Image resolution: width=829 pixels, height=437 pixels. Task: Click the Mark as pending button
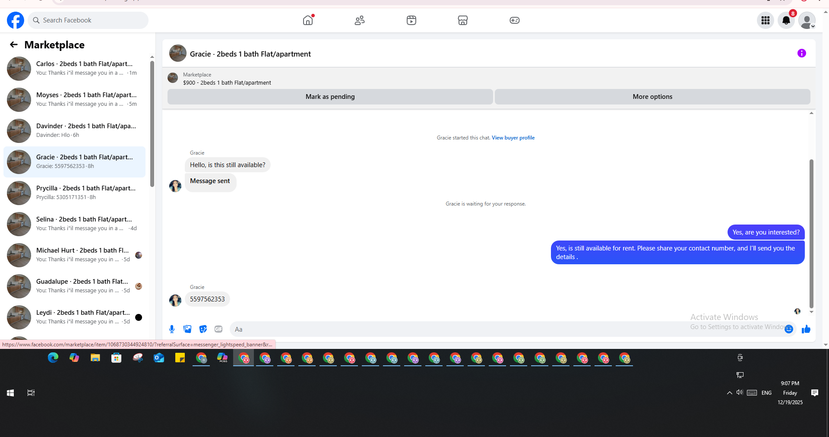pos(330,97)
